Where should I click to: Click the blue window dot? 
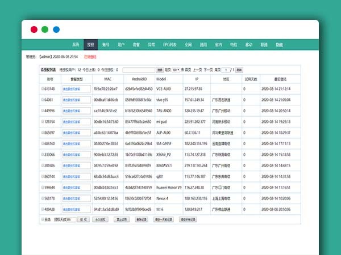coord(56,29)
